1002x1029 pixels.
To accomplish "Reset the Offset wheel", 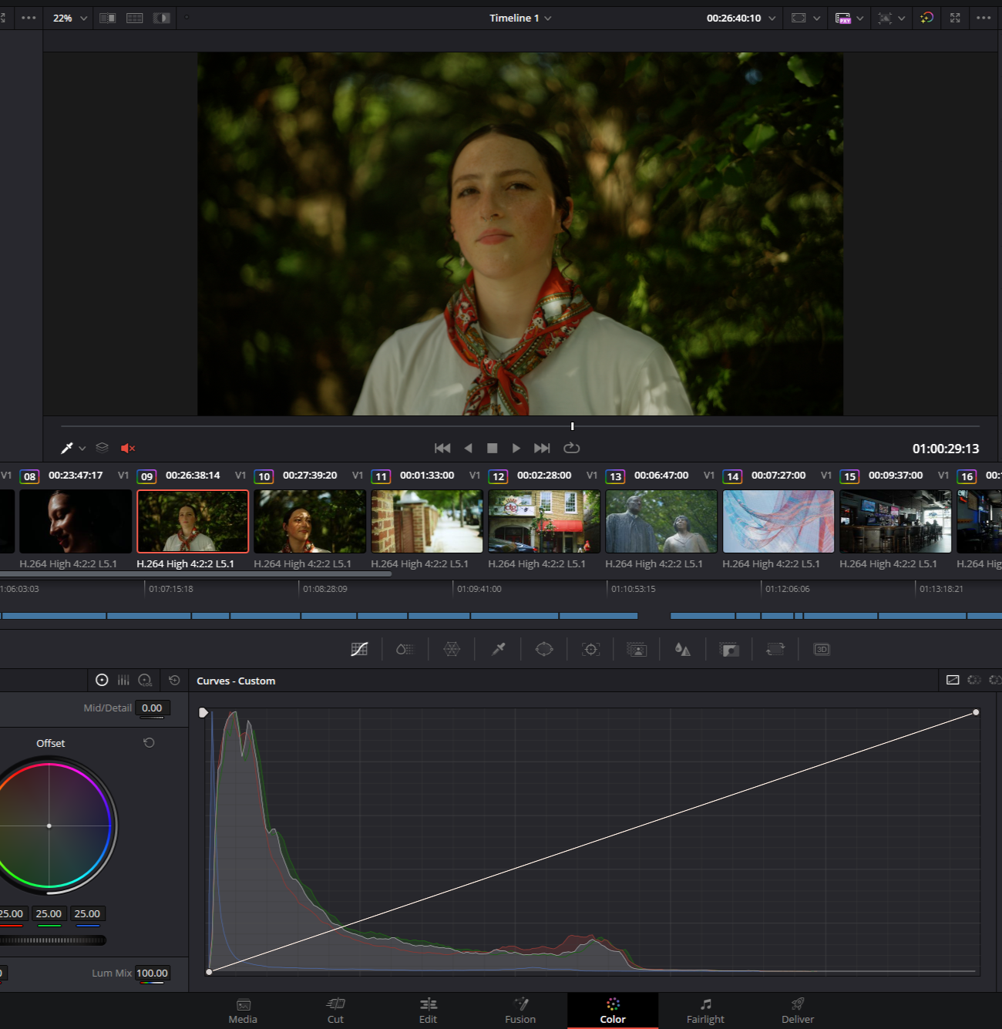I will [149, 742].
